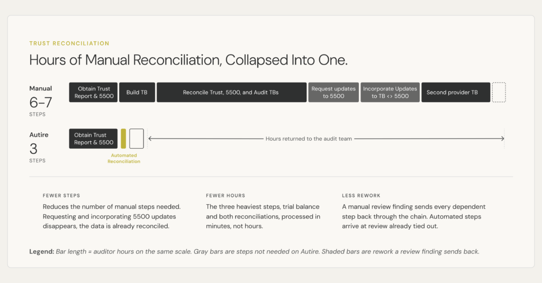Click the 'FEWER STEPS' heading

61,196
